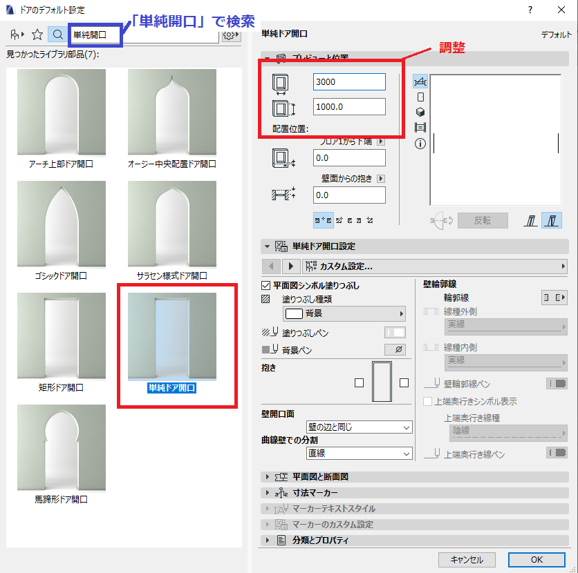The image size is (578, 573).
Task: Open カスタム設定 page selector menu
Action: point(434,266)
